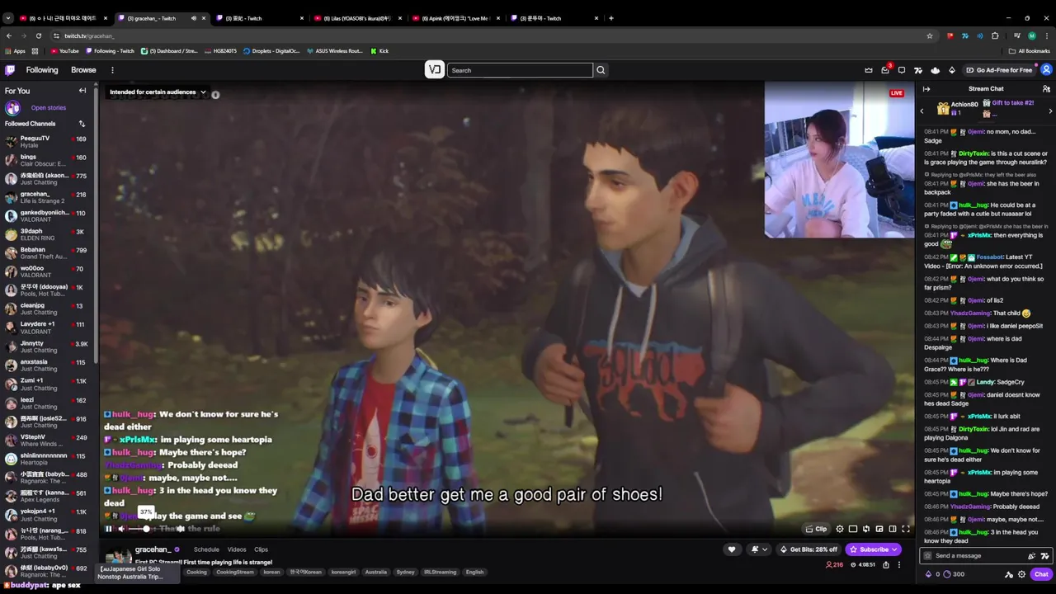This screenshot has width=1056, height=594.
Task: Click the browser address bar URL
Action: [89, 35]
